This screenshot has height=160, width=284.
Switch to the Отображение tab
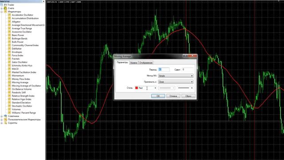tap(146, 63)
